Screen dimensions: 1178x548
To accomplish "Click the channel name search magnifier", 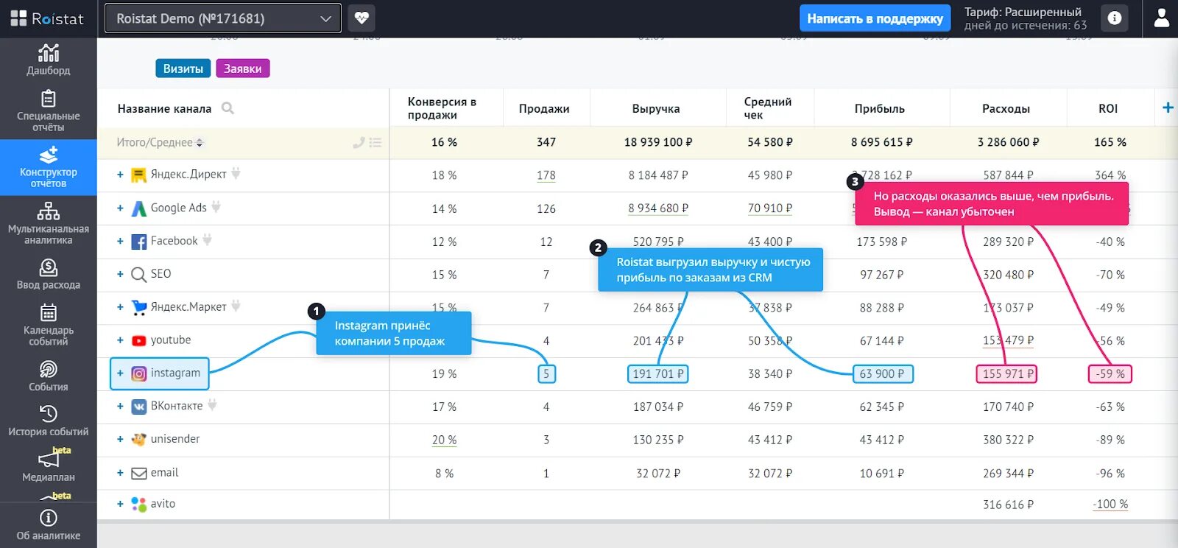I will click(x=228, y=108).
